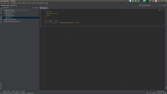Open the network indicator in tray
The width and height of the screenshot is (167, 94).
pyautogui.click(x=153, y=1)
